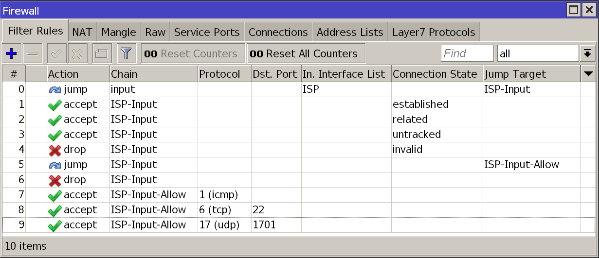
Task: Click accept icon for established rule
Action: pos(55,105)
